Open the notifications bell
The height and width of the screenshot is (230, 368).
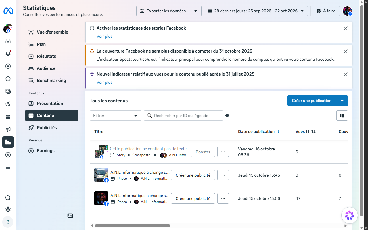(x=8, y=53)
